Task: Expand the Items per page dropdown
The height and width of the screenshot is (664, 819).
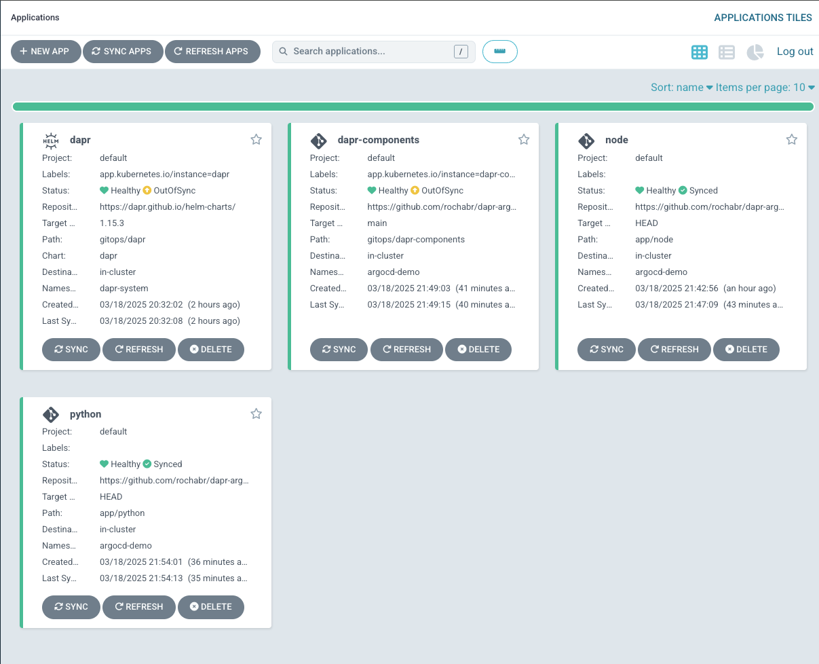Action: (x=765, y=88)
